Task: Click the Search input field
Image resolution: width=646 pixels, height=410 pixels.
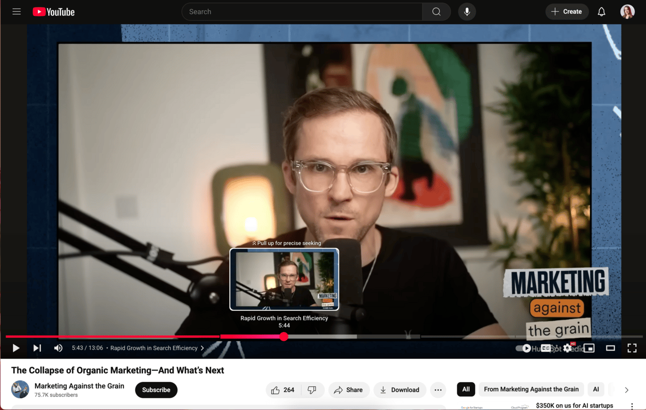Action: (302, 11)
